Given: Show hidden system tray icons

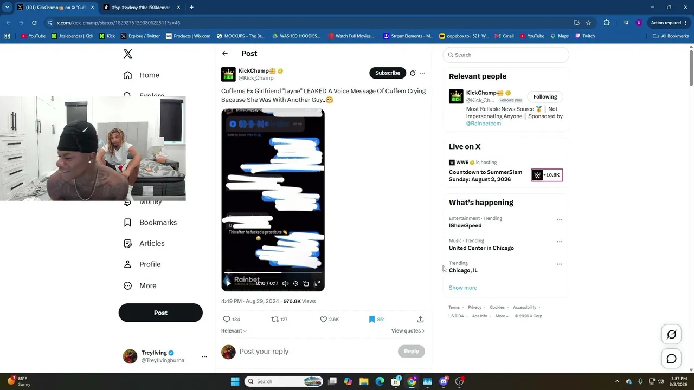Looking at the screenshot, I should pyautogui.click(x=618, y=381).
